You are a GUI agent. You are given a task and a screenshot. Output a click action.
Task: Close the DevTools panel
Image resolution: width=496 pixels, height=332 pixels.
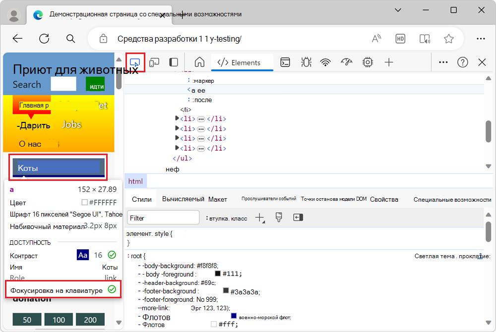pos(482,62)
